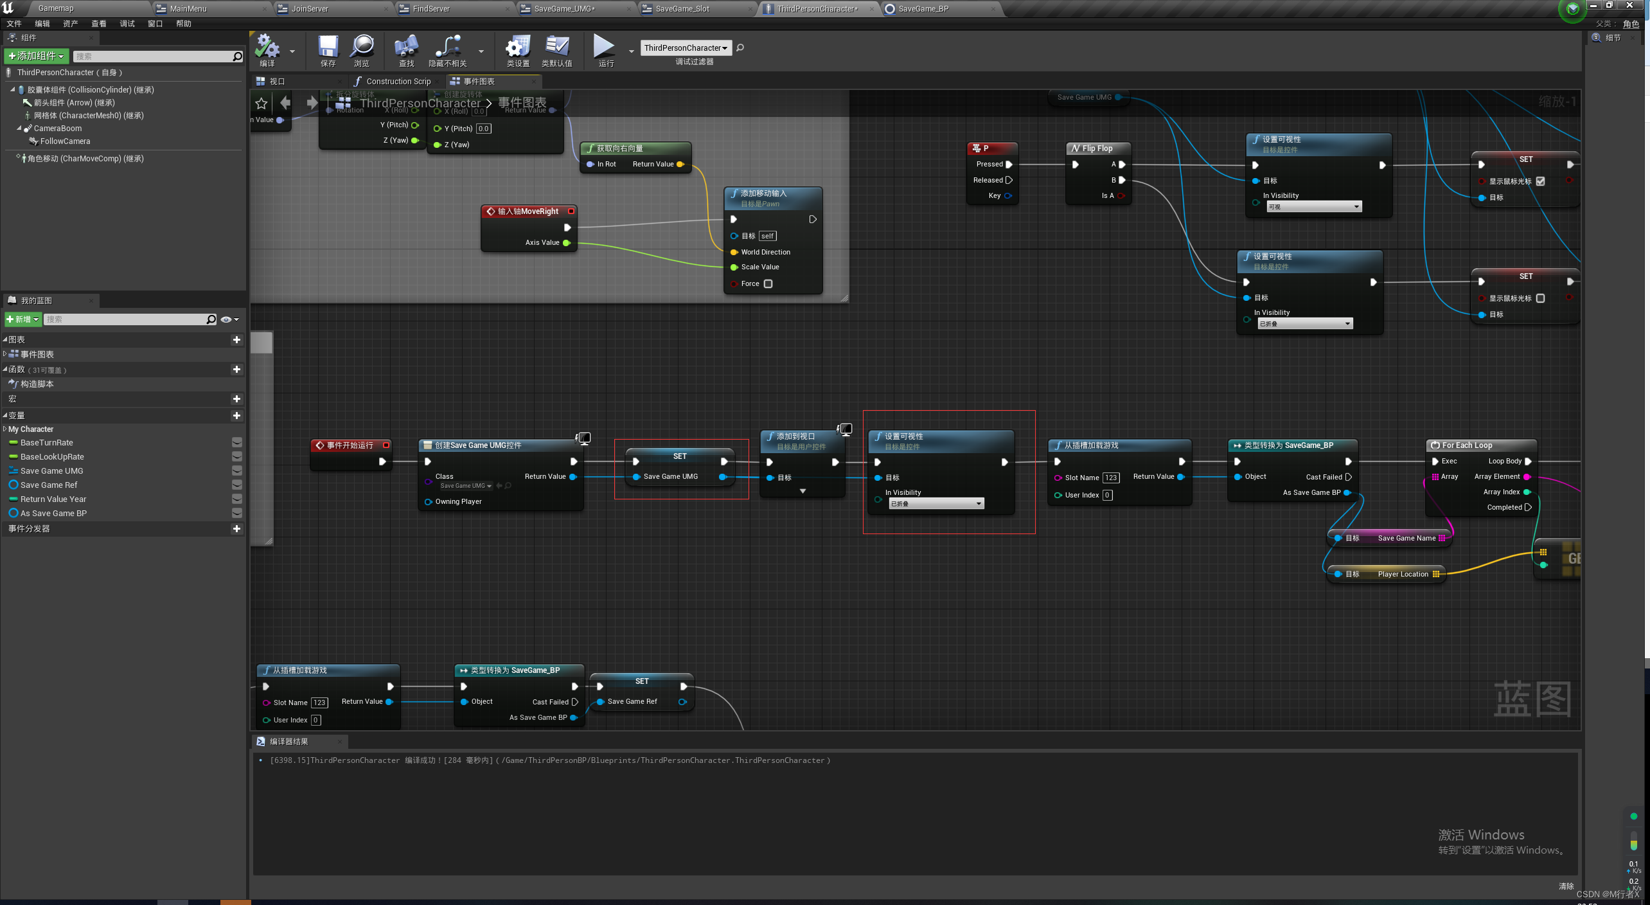Click the bookmark star icon in graph
Viewport: 1650px width, 905px height.
(261, 103)
